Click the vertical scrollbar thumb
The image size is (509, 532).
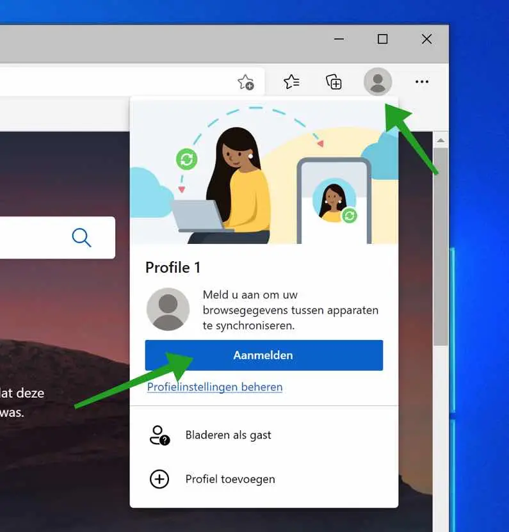440,246
